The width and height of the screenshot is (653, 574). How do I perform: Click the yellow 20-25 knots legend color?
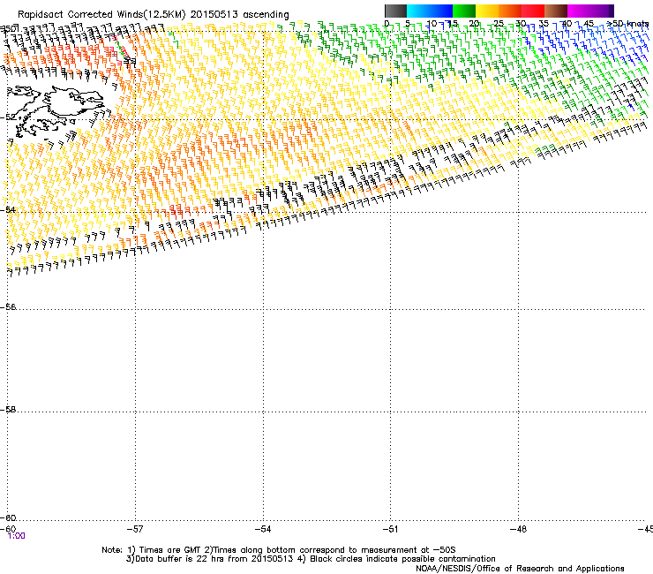(487, 11)
